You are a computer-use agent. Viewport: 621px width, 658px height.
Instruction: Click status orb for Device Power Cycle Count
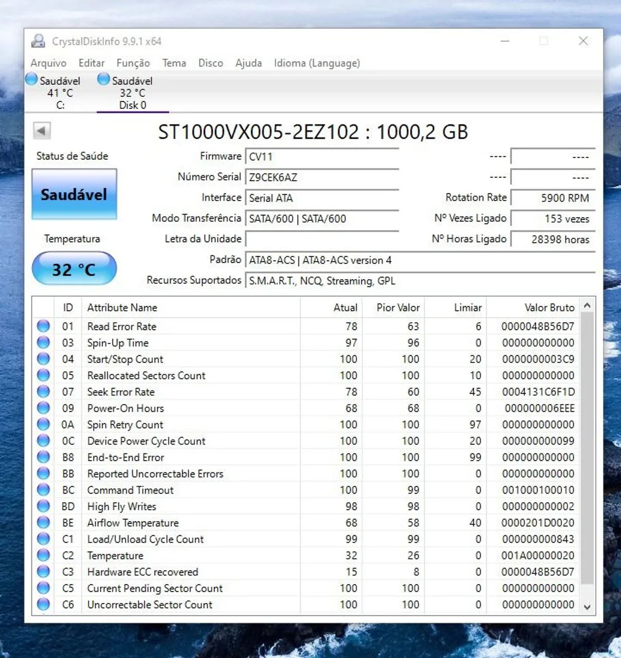coord(43,441)
